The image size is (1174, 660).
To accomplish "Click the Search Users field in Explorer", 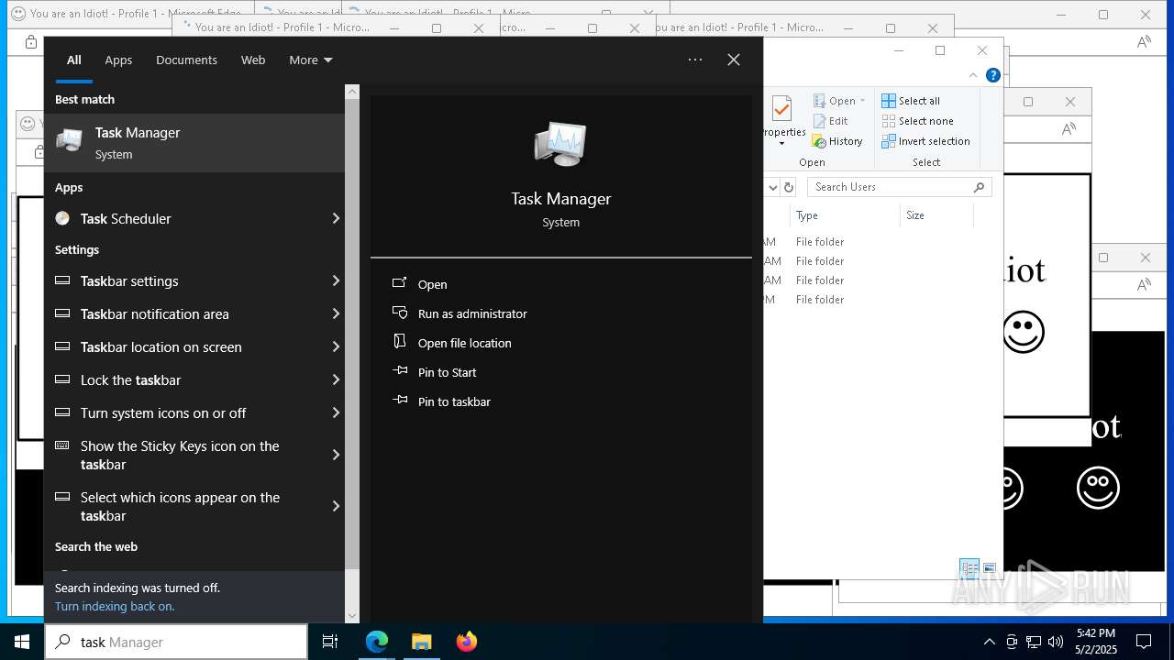I will pos(899,187).
